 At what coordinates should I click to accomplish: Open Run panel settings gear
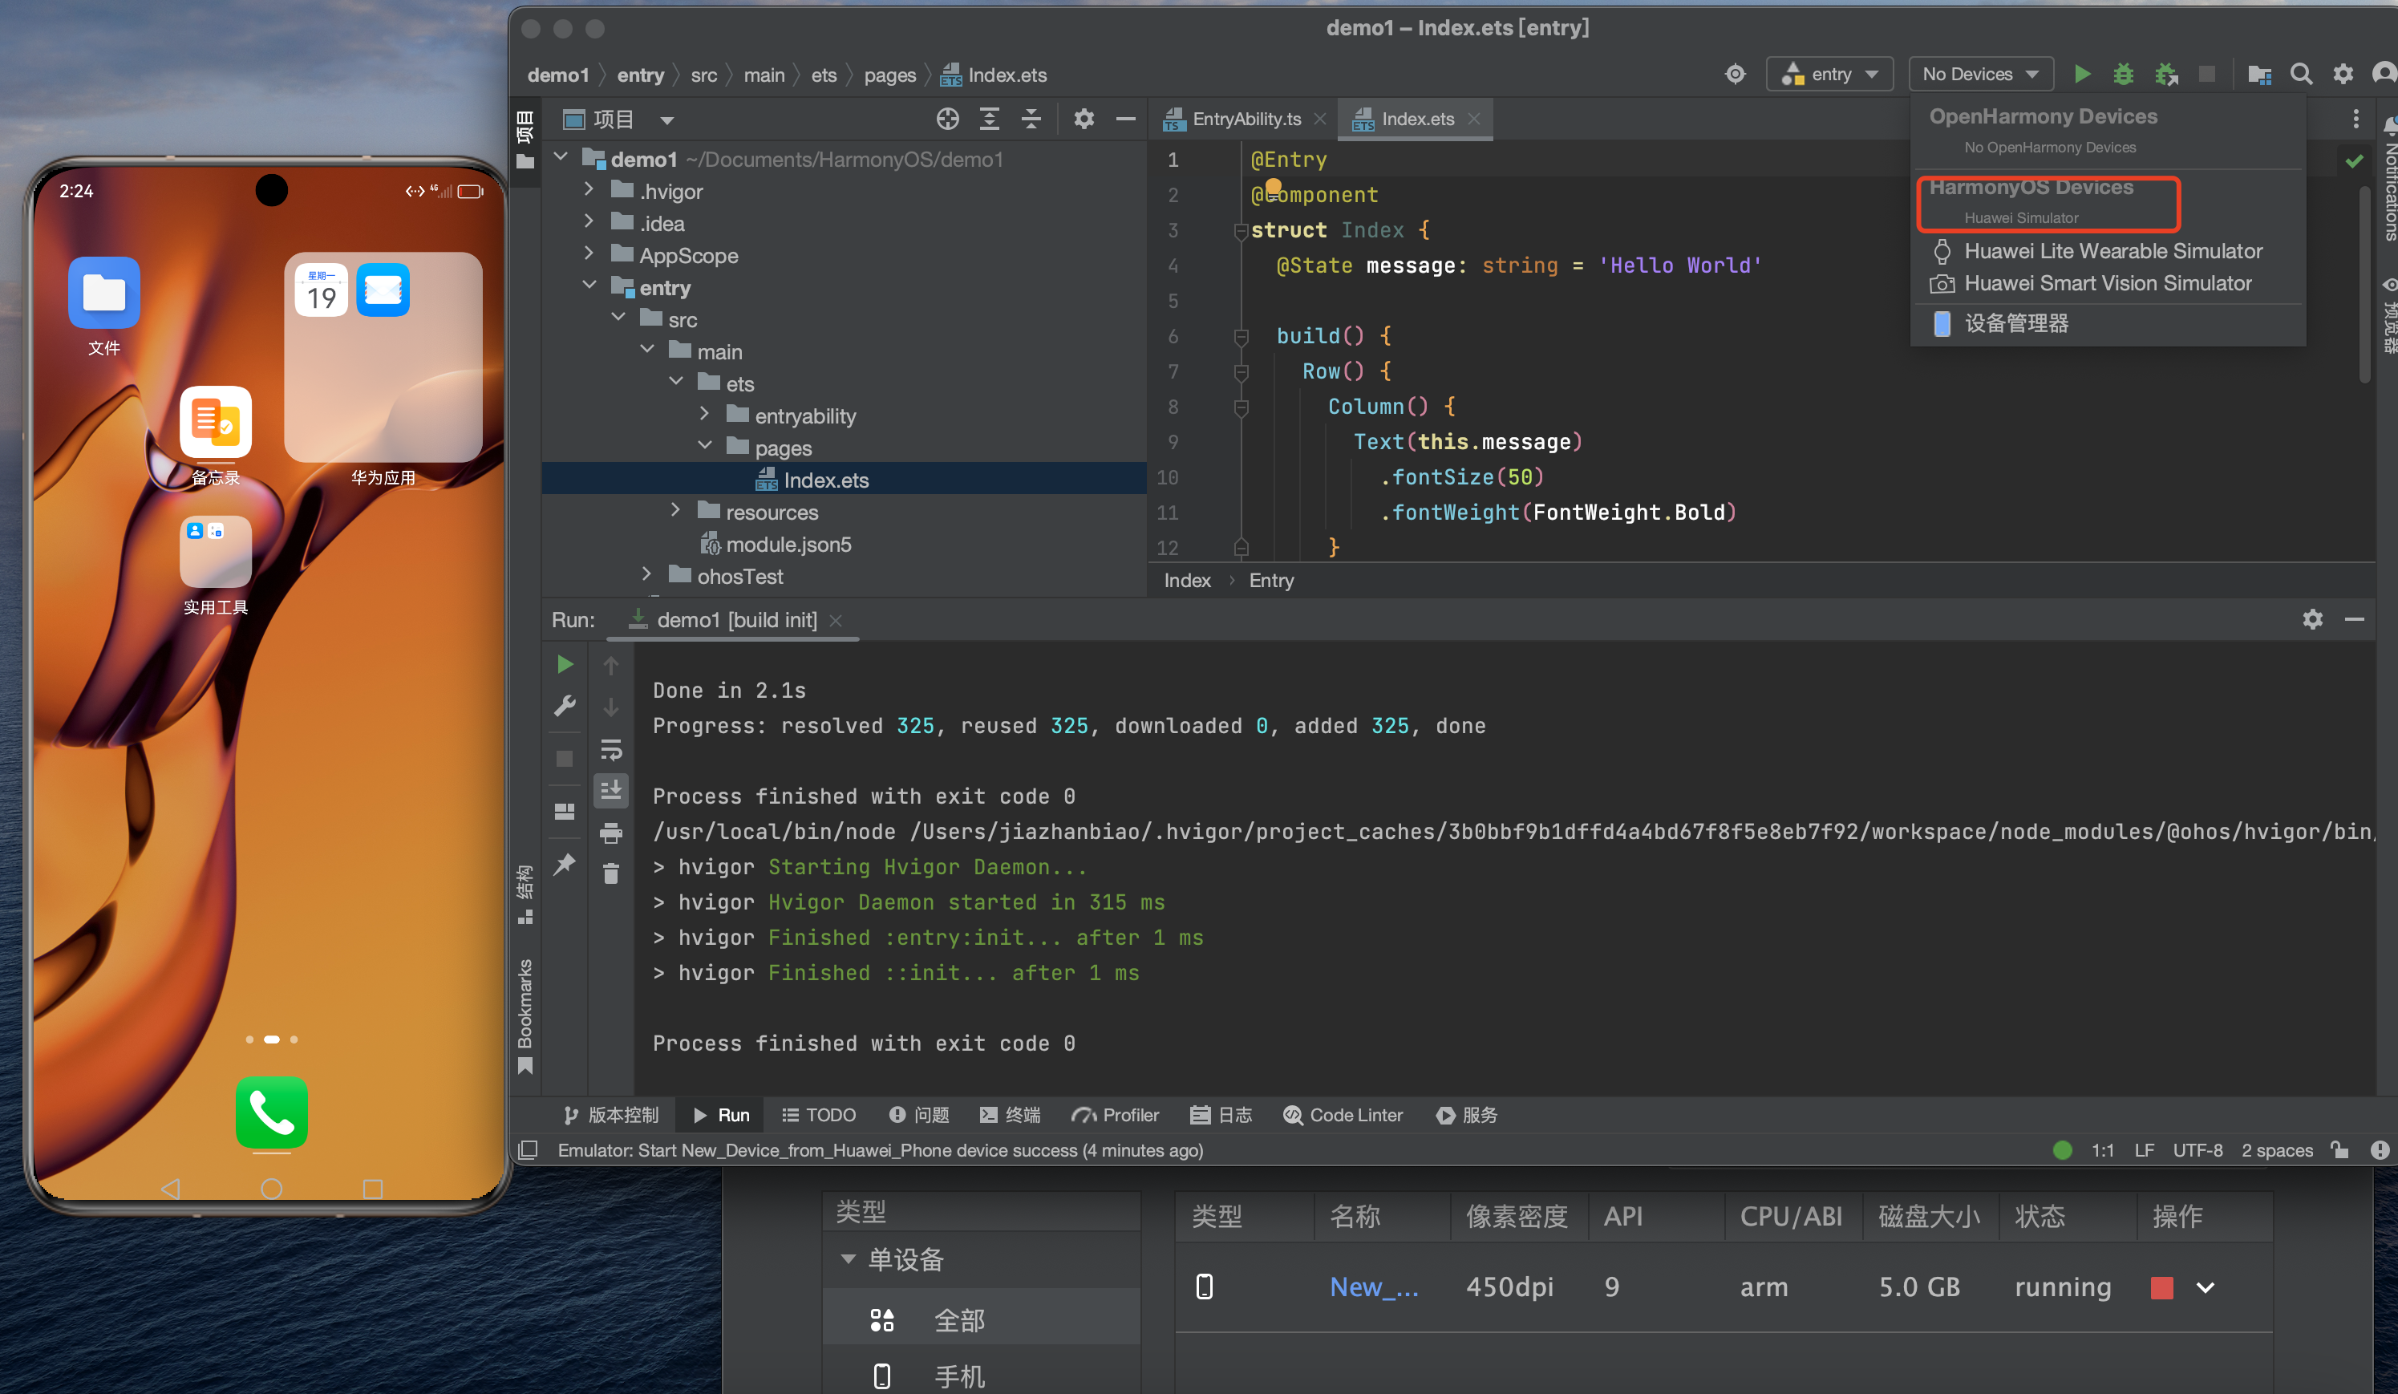tap(2312, 619)
